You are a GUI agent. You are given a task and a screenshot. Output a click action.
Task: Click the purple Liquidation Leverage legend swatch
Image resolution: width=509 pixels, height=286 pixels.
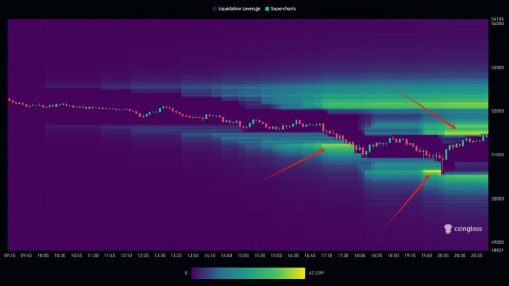coord(214,9)
